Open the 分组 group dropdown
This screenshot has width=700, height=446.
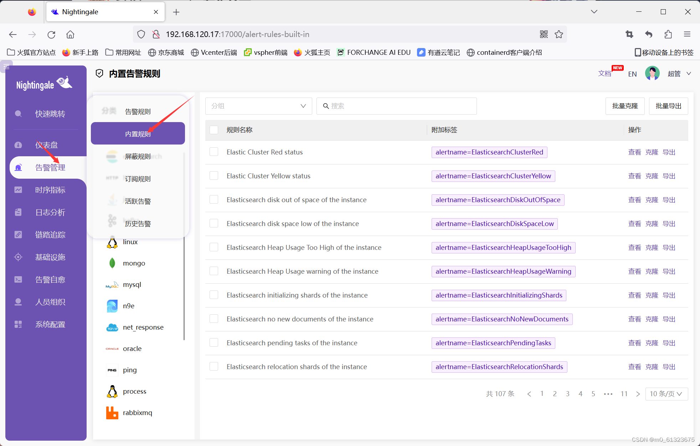pyautogui.click(x=258, y=106)
